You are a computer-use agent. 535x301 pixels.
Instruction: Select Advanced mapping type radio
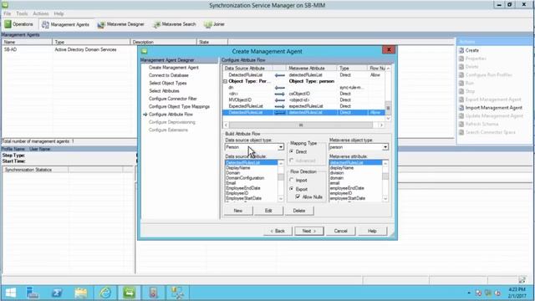[292, 161]
